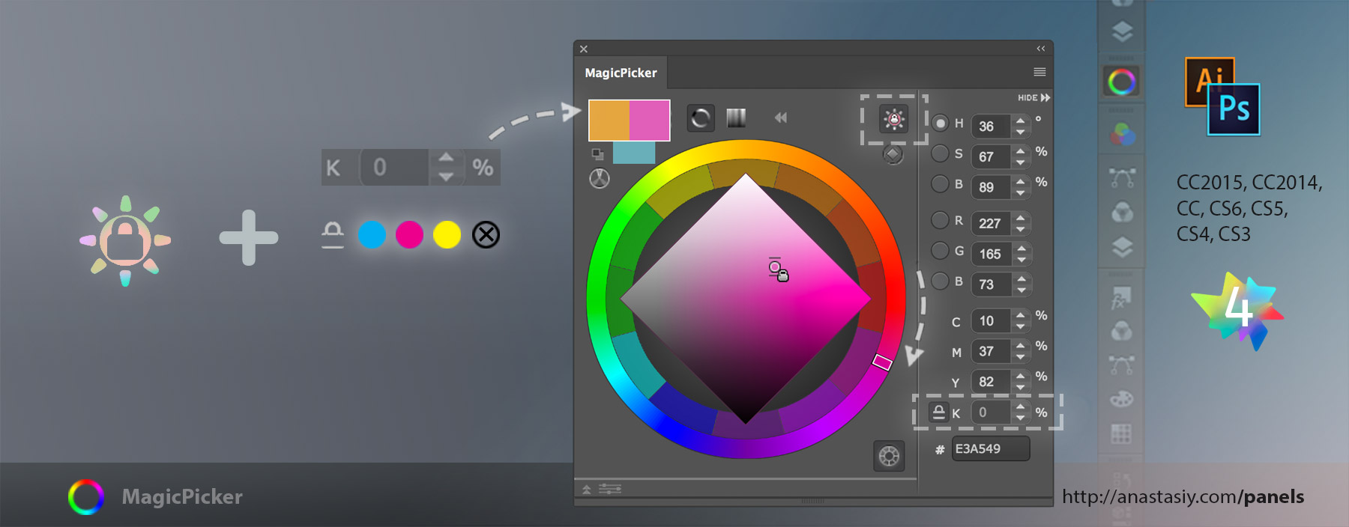Select the R red radio button
The height and width of the screenshot is (527, 1349).
940,220
